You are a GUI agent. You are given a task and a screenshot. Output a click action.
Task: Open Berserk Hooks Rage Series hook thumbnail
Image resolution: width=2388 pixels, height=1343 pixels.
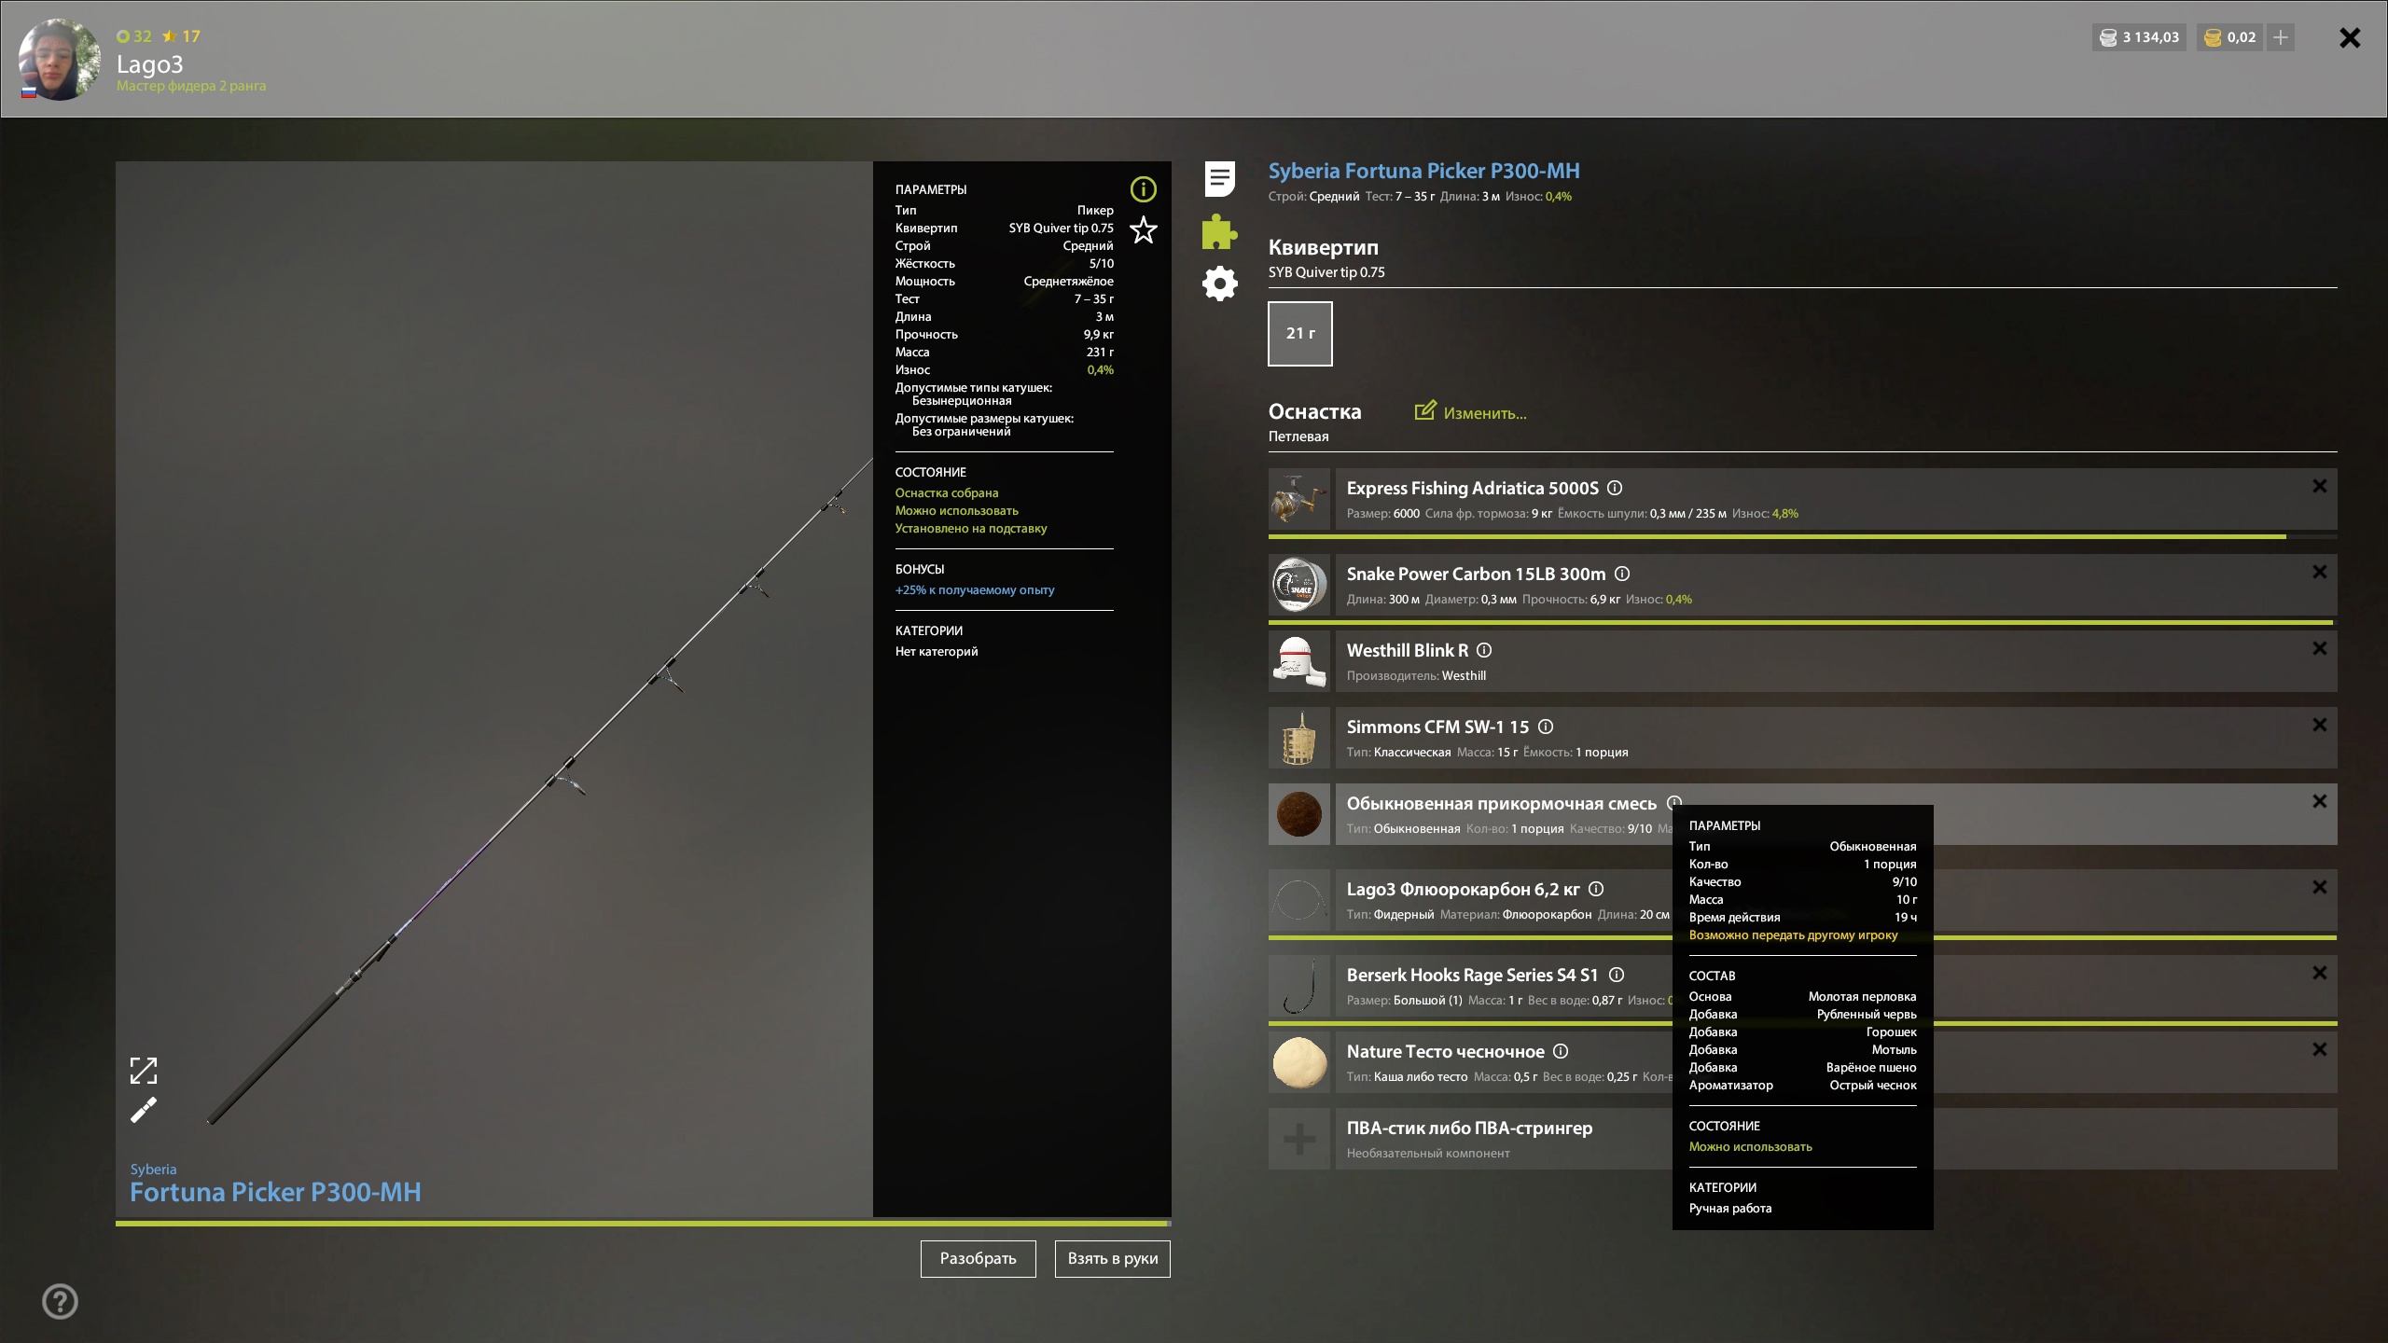(1298, 986)
